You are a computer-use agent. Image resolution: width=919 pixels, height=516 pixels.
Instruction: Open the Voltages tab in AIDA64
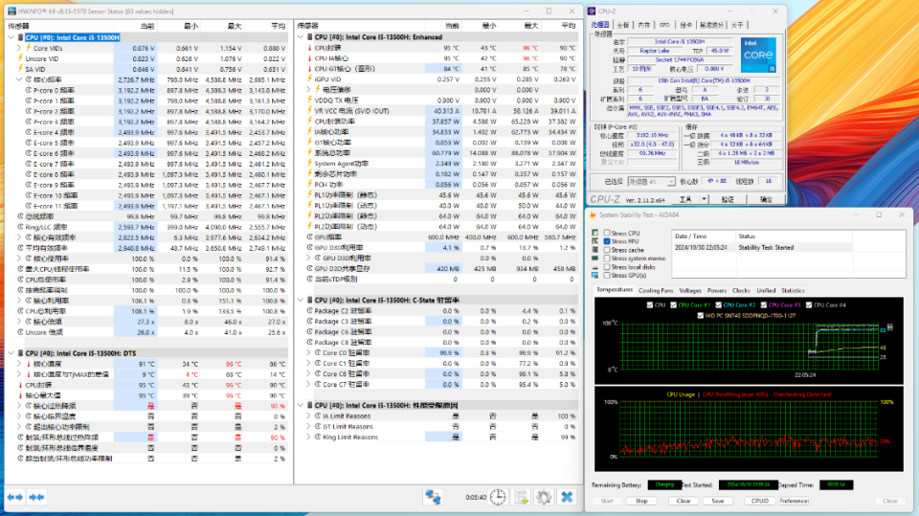tap(690, 290)
